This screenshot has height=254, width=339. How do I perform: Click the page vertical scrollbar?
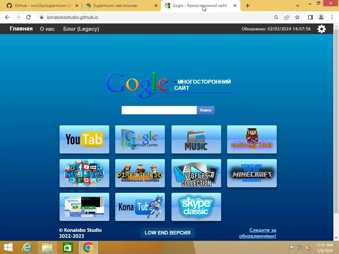pyautogui.click(x=336, y=121)
